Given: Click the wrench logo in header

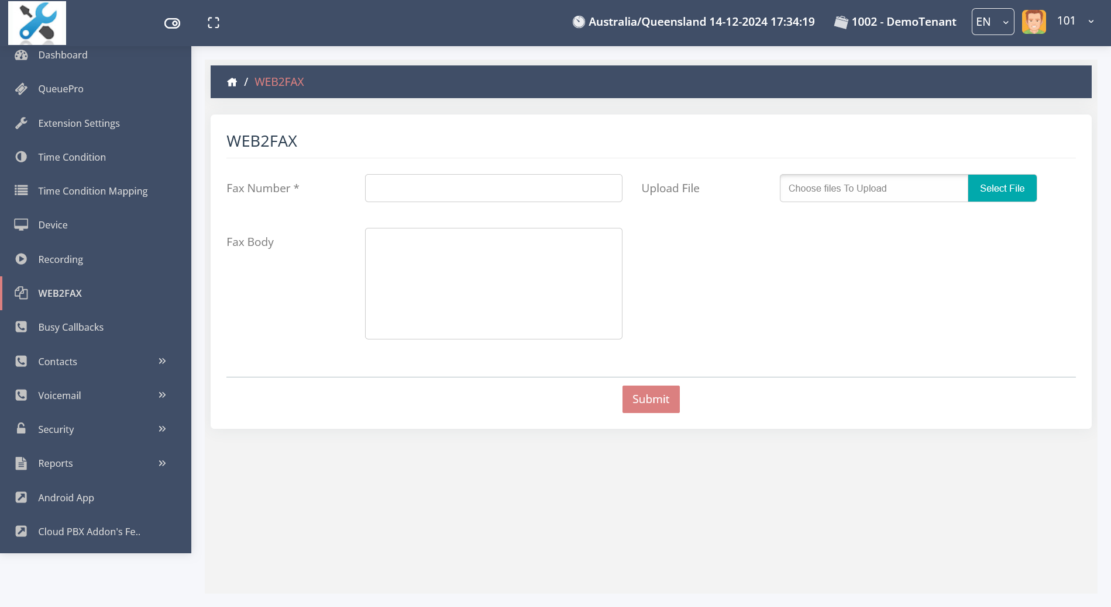Looking at the screenshot, I should point(37,23).
